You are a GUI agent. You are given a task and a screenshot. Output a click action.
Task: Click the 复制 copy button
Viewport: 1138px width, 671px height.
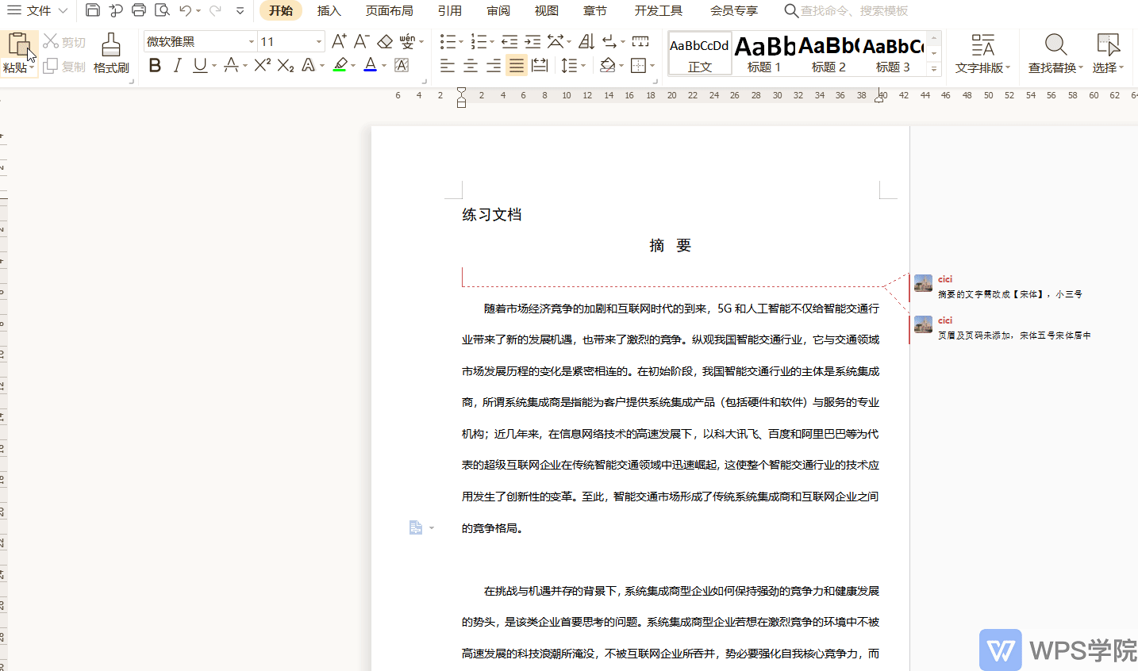pyautogui.click(x=64, y=67)
